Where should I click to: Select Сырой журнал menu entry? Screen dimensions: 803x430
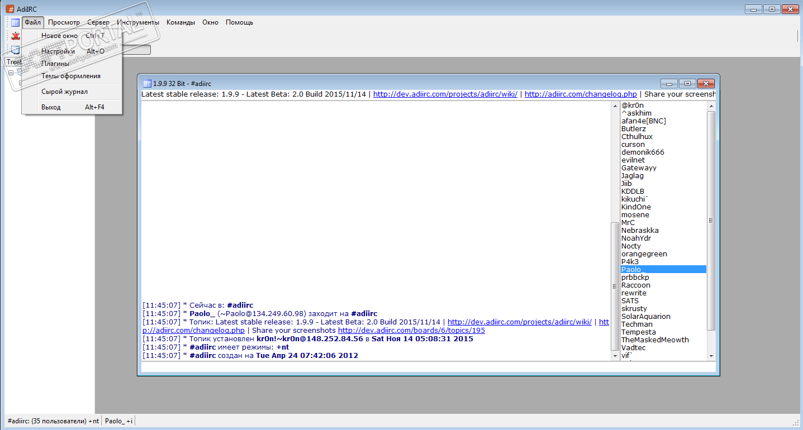point(72,92)
